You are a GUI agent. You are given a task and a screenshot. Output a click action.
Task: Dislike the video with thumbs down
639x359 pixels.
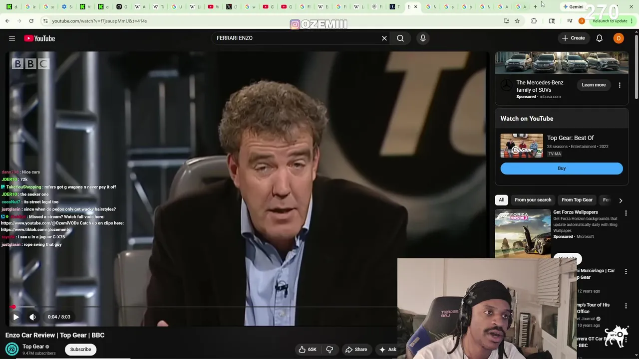coord(329,350)
